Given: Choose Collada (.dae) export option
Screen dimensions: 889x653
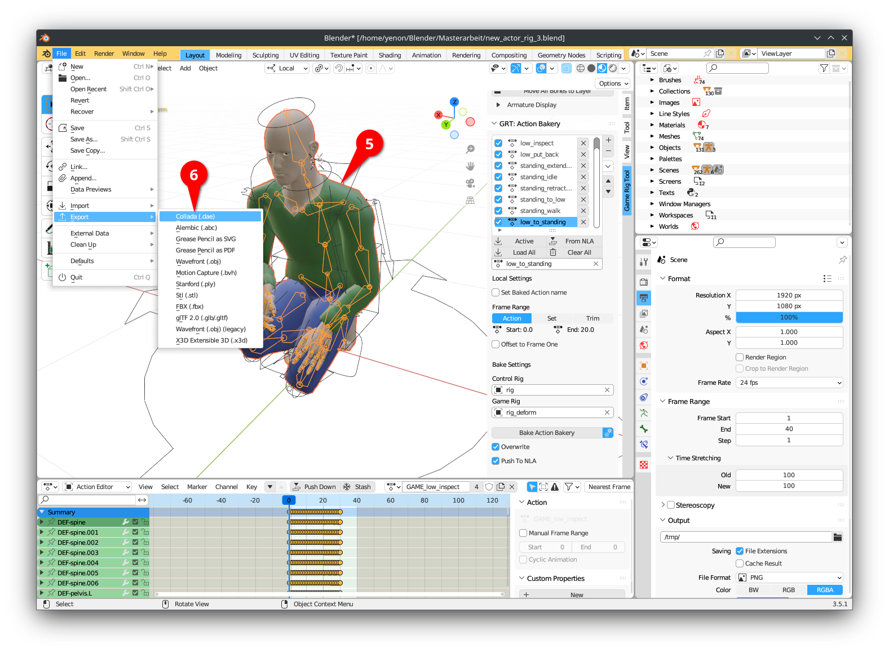Looking at the screenshot, I should point(195,216).
